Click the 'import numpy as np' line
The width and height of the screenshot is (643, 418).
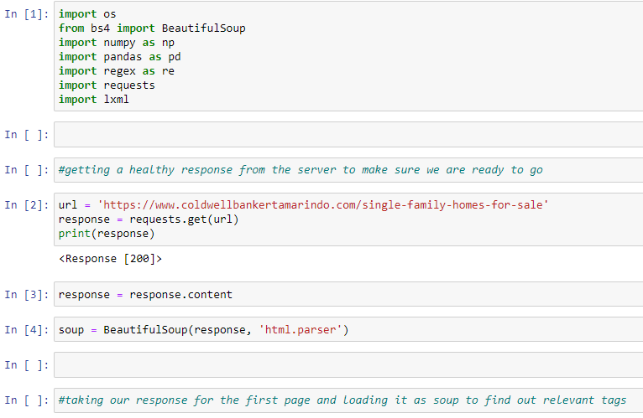tap(117, 43)
